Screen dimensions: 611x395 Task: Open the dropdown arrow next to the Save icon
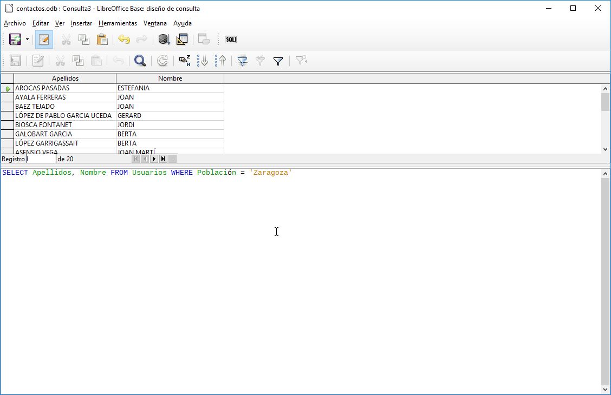27,40
